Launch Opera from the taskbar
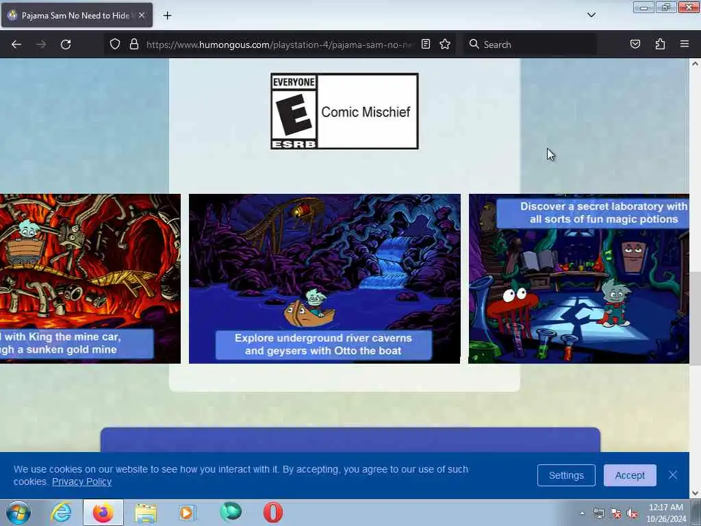The height and width of the screenshot is (526, 701). (272, 512)
